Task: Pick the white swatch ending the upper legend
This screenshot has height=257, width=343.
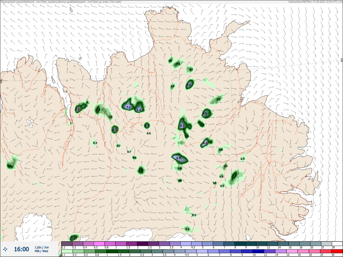Action: (x=337, y=244)
